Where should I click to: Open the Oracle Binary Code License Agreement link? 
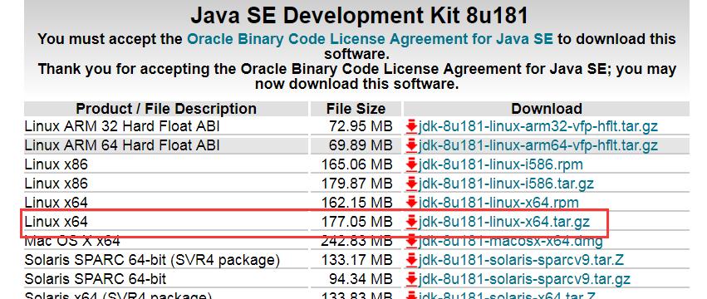point(370,39)
